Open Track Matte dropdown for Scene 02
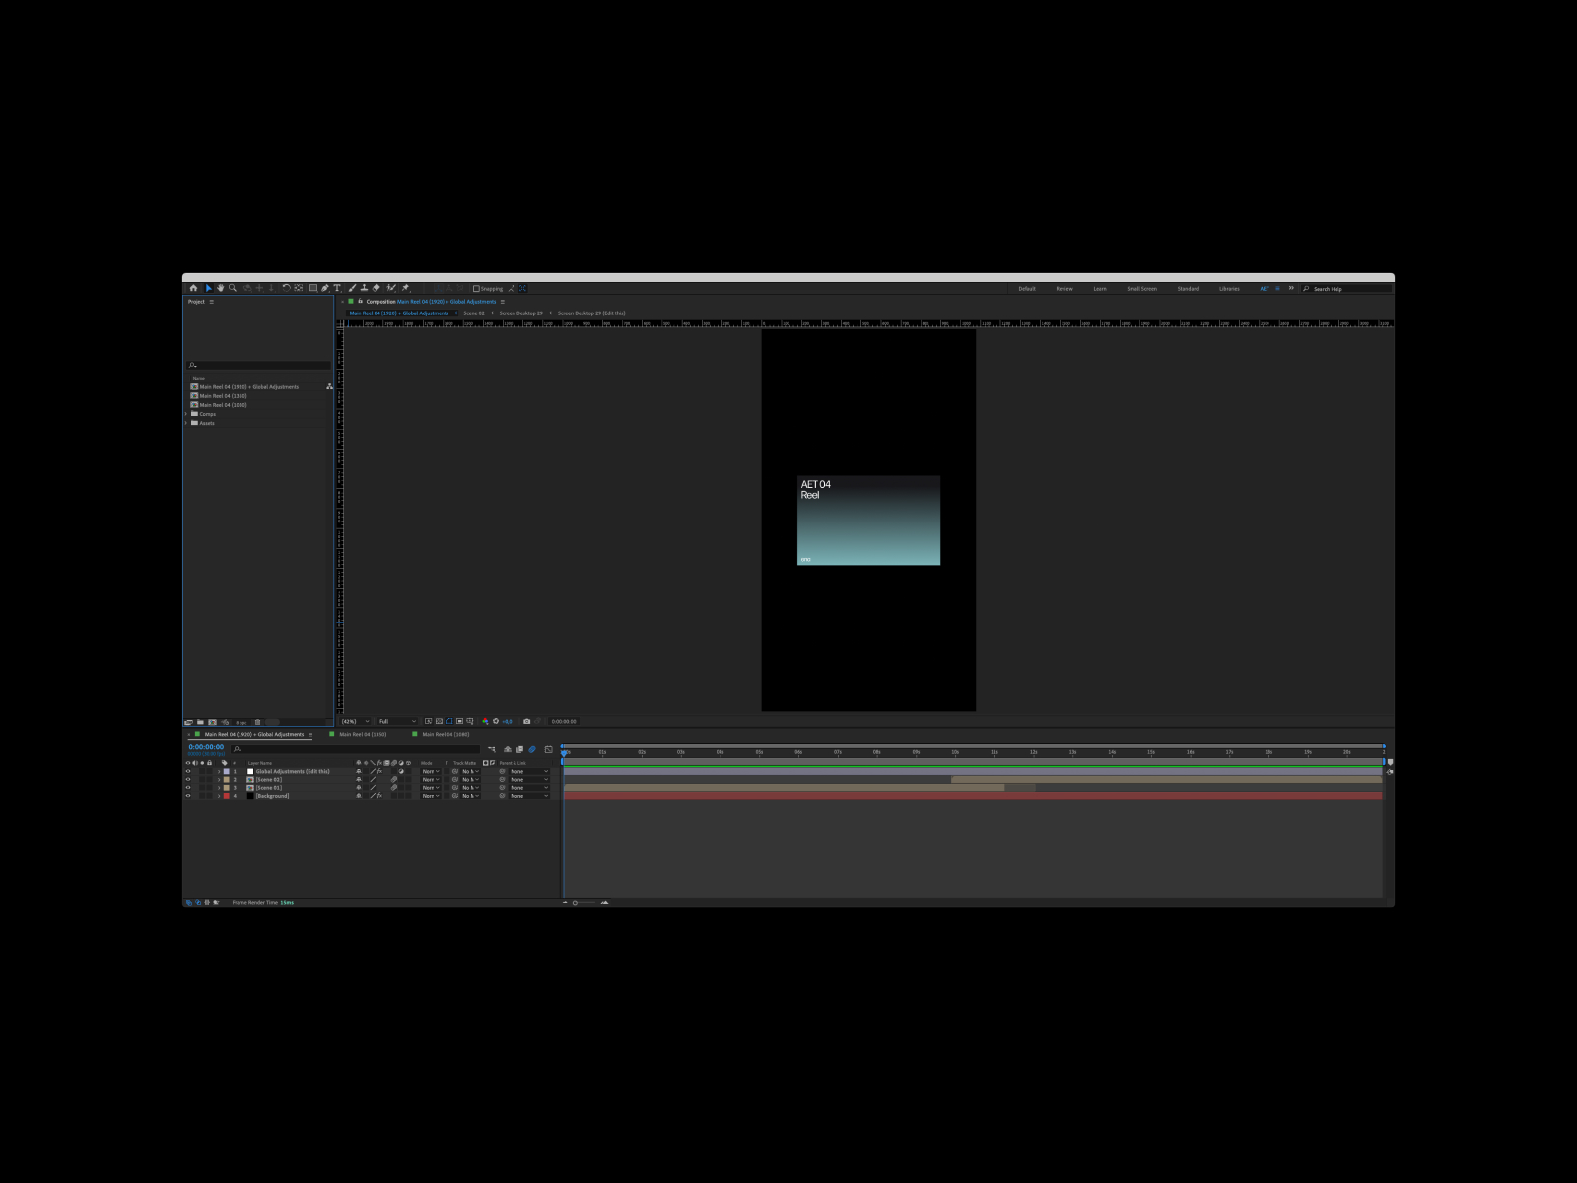 (471, 779)
